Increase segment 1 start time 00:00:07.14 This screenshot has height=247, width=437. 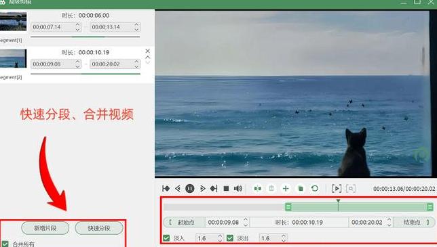78,24
